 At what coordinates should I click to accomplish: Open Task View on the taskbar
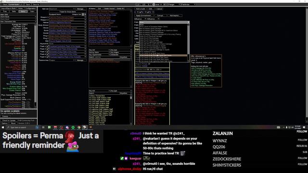coord(43,127)
